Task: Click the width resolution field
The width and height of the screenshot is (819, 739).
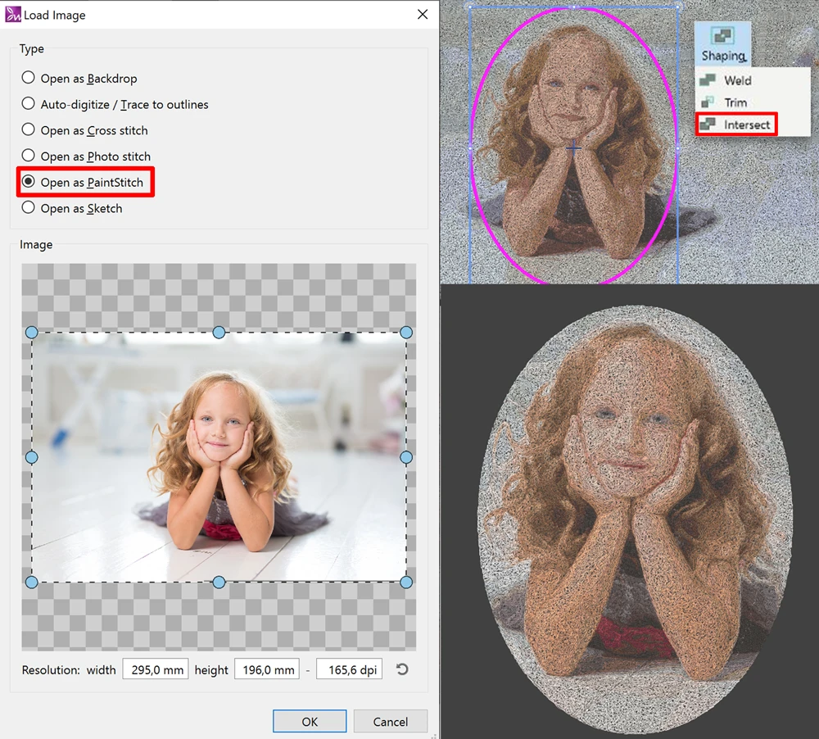Action: (x=156, y=669)
